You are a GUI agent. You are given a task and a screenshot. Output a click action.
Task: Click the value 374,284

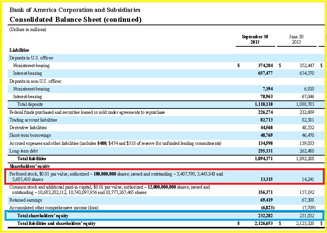[265, 66]
